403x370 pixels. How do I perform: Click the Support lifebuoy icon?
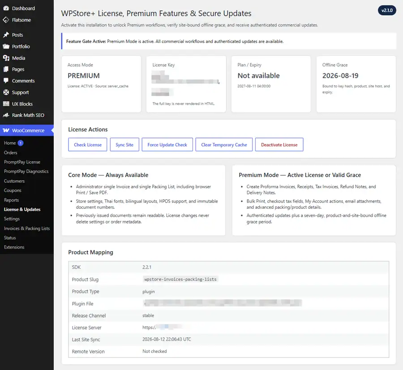[x=6, y=92]
